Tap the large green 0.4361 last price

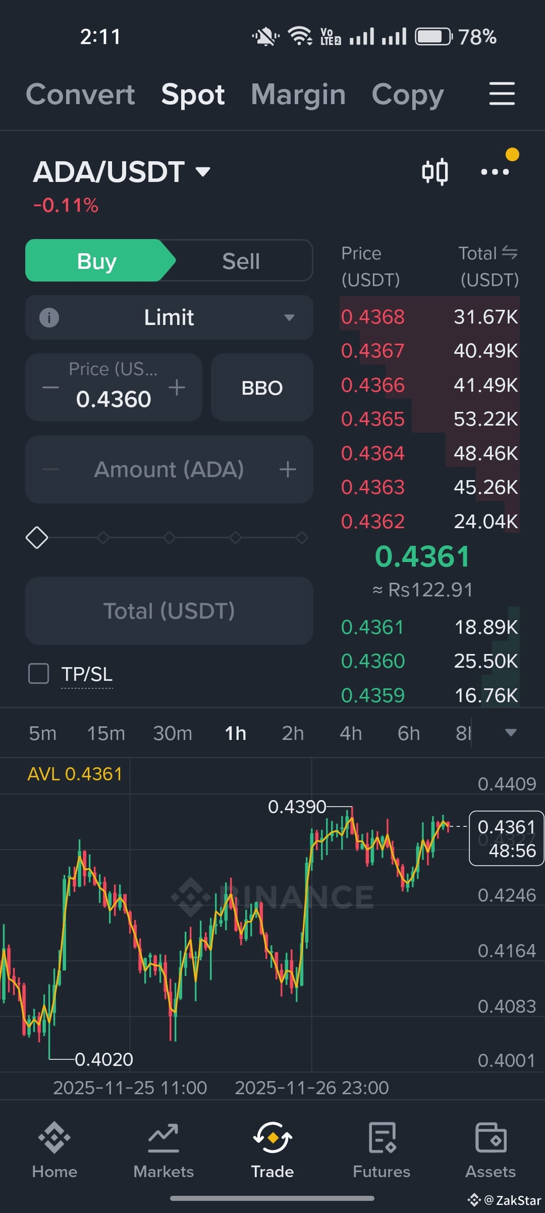click(x=422, y=556)
